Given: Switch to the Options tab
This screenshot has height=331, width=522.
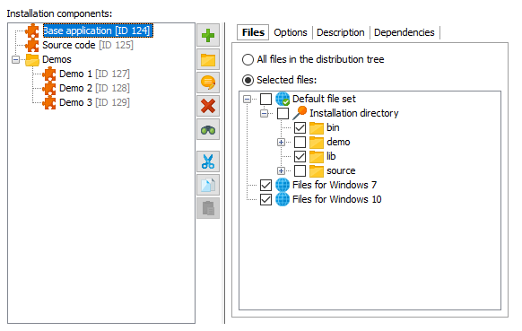Looking at the screenshot, I should 291,32.
